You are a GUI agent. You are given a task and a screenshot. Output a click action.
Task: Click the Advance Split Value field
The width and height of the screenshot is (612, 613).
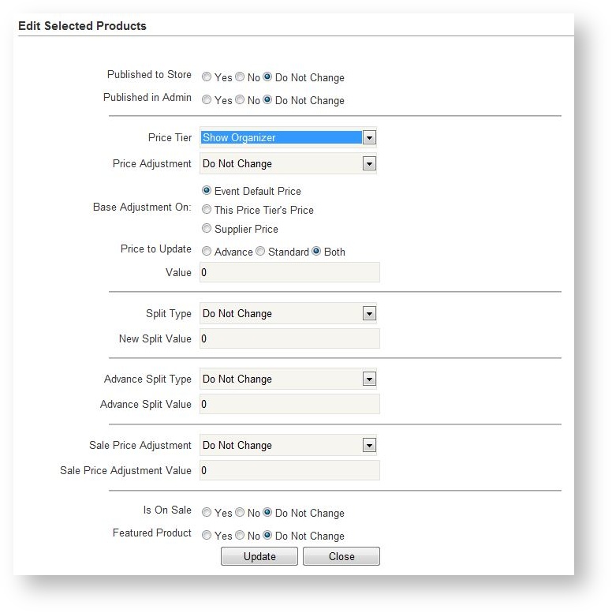pos(289,404)
